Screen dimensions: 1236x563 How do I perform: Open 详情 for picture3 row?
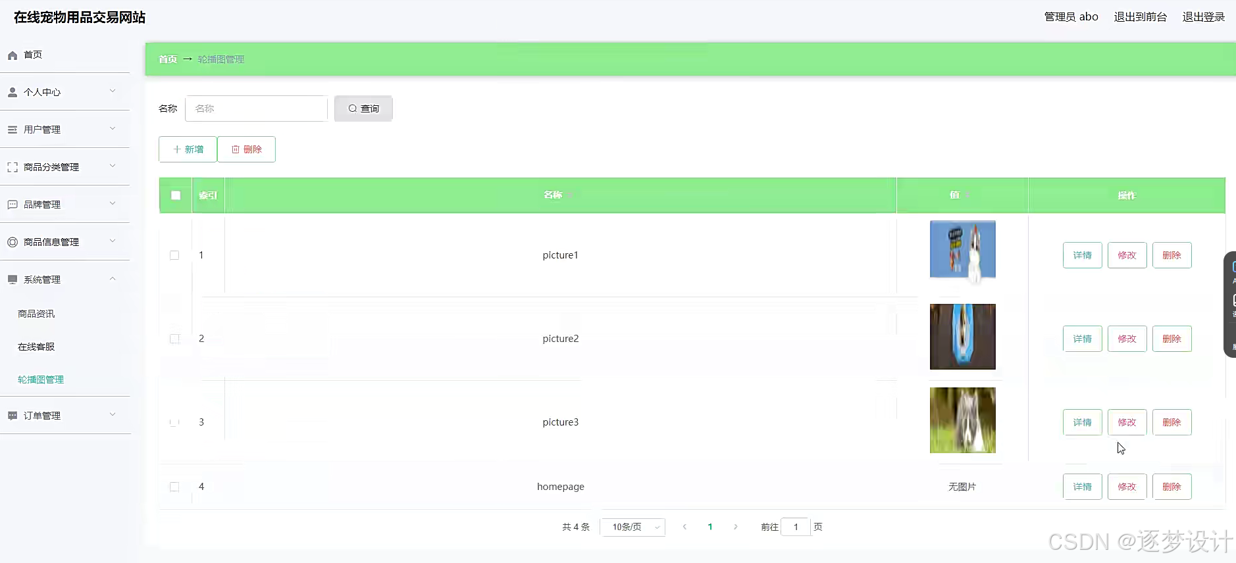1083,422
